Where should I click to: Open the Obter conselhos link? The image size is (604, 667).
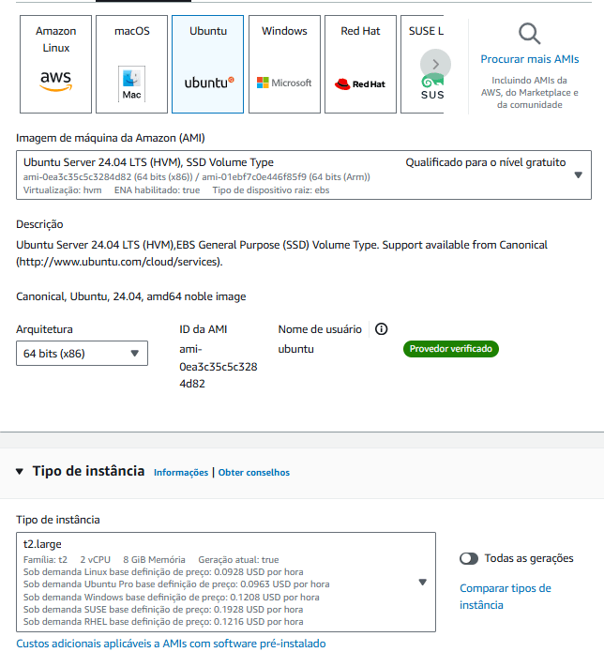(254, 473)
